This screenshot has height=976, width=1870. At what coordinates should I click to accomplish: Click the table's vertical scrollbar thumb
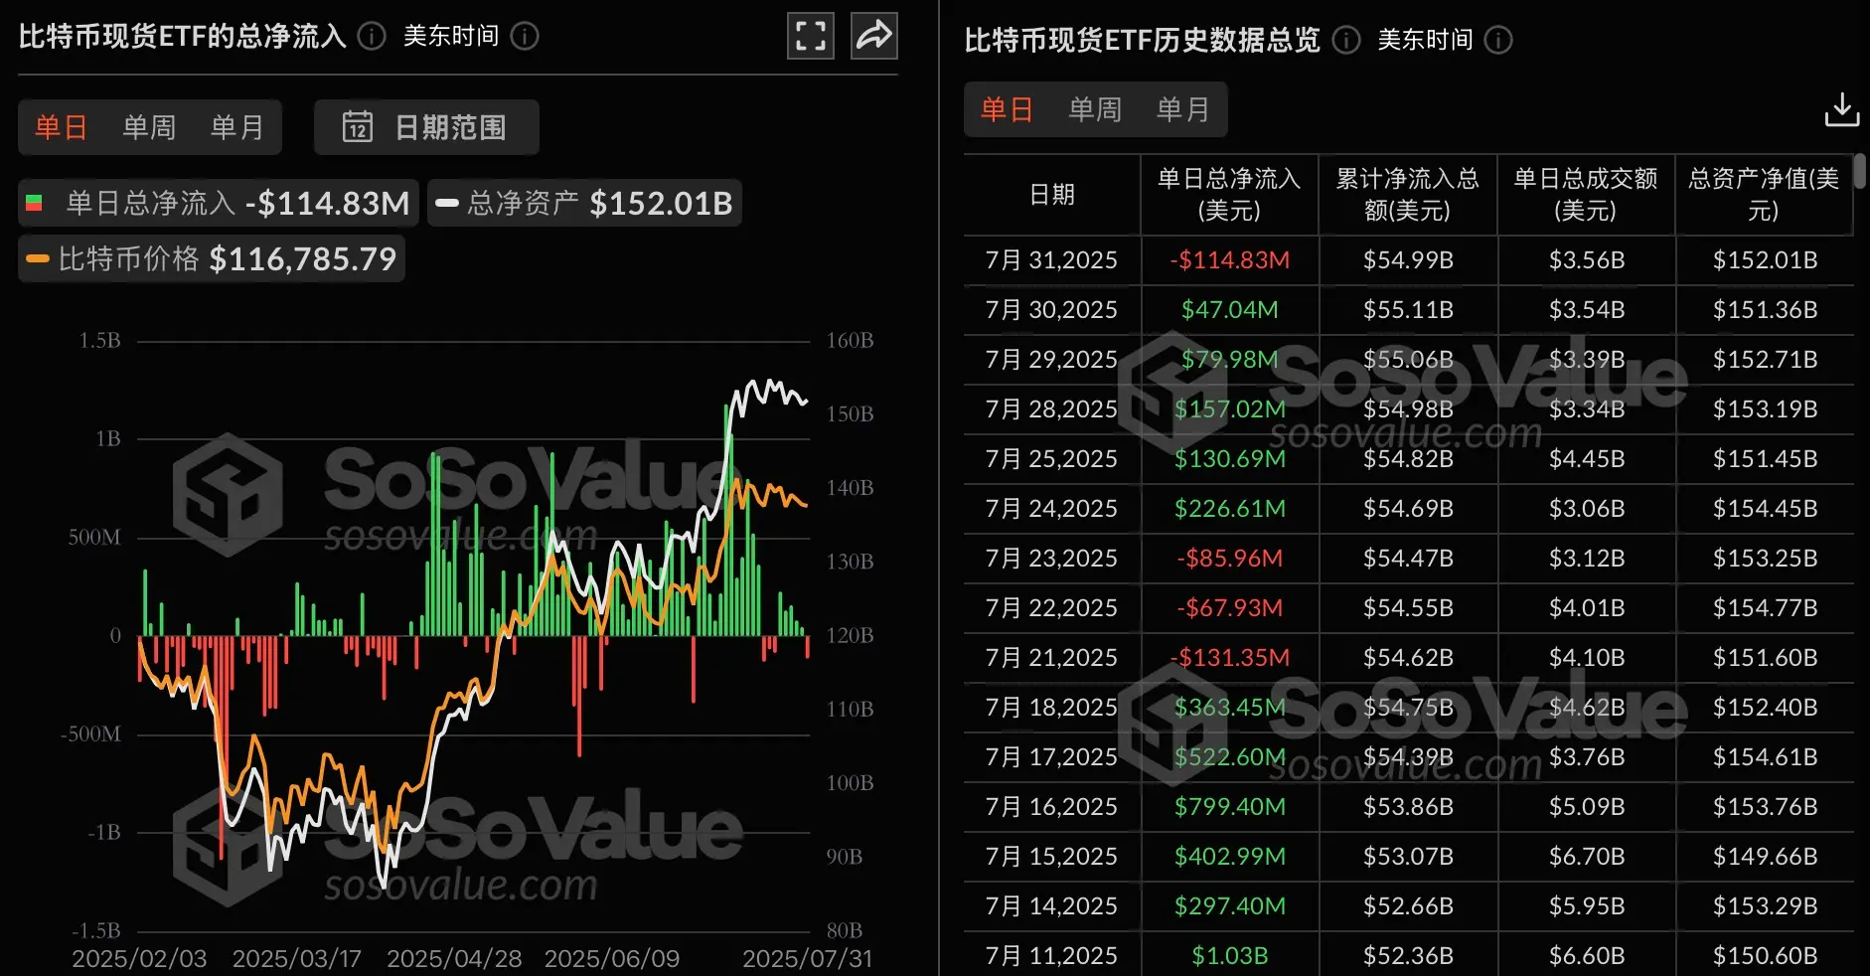(1859, 171)
